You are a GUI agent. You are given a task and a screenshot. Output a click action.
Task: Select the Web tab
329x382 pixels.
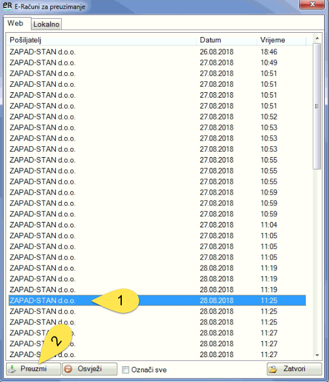(15, 23)
